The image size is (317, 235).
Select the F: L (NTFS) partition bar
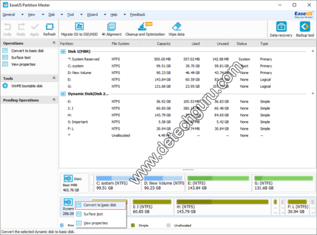coord(297,207)
